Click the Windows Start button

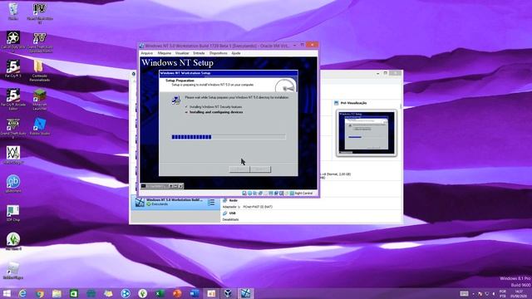tap(6, 293)
